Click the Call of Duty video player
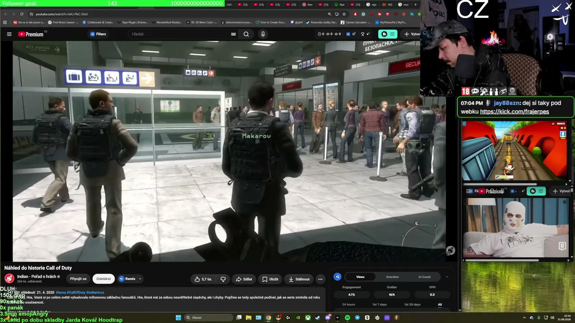The image size is (575, 323). (229, 151)
